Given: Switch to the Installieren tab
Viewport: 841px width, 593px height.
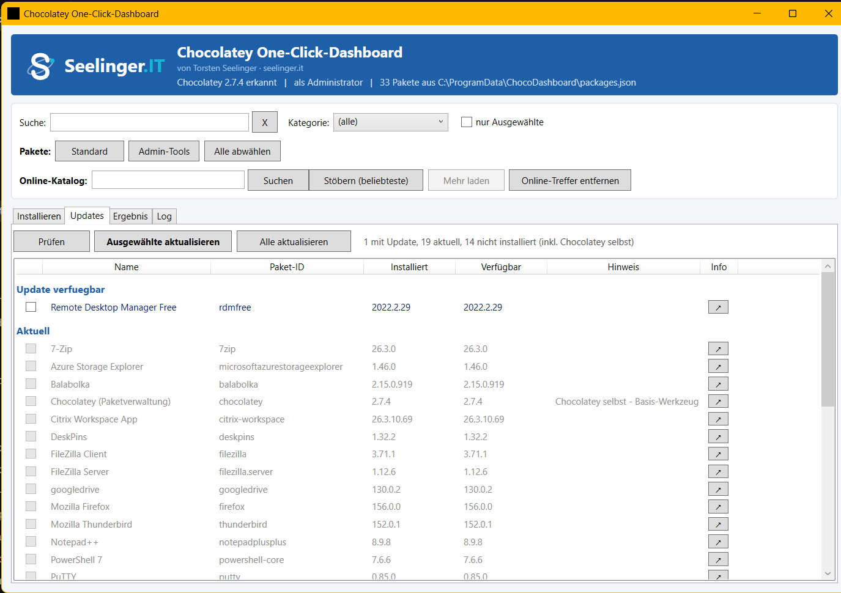Looking at the screenshot, I should click(x=39, y=216).
